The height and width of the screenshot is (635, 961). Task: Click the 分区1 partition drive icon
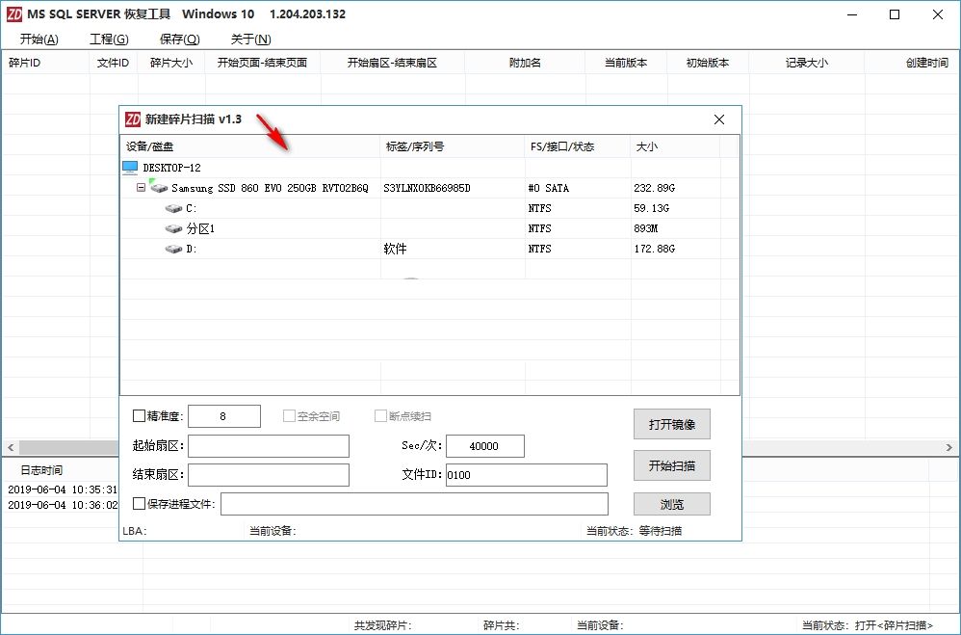pos(174,228)
